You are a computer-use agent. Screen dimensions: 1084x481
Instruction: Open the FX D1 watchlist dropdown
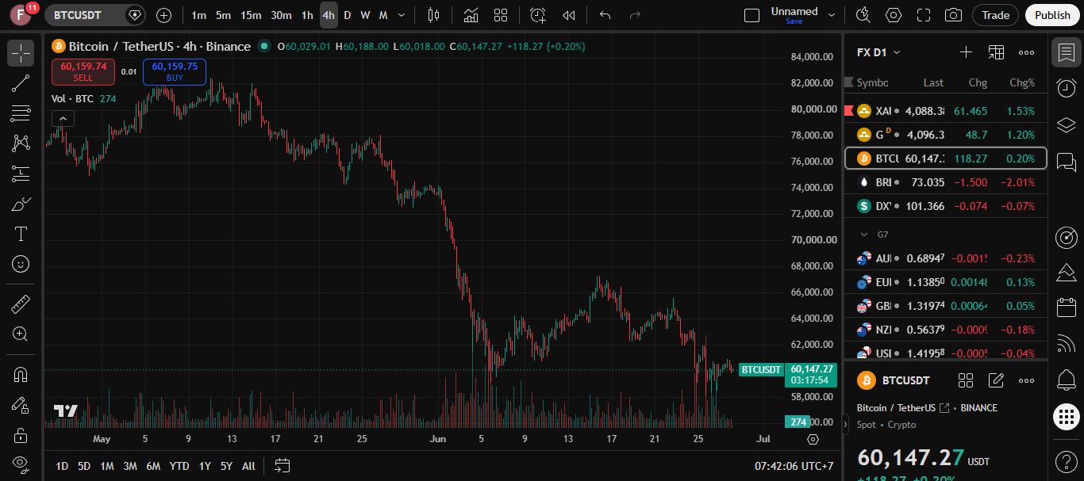coord(878,52)
